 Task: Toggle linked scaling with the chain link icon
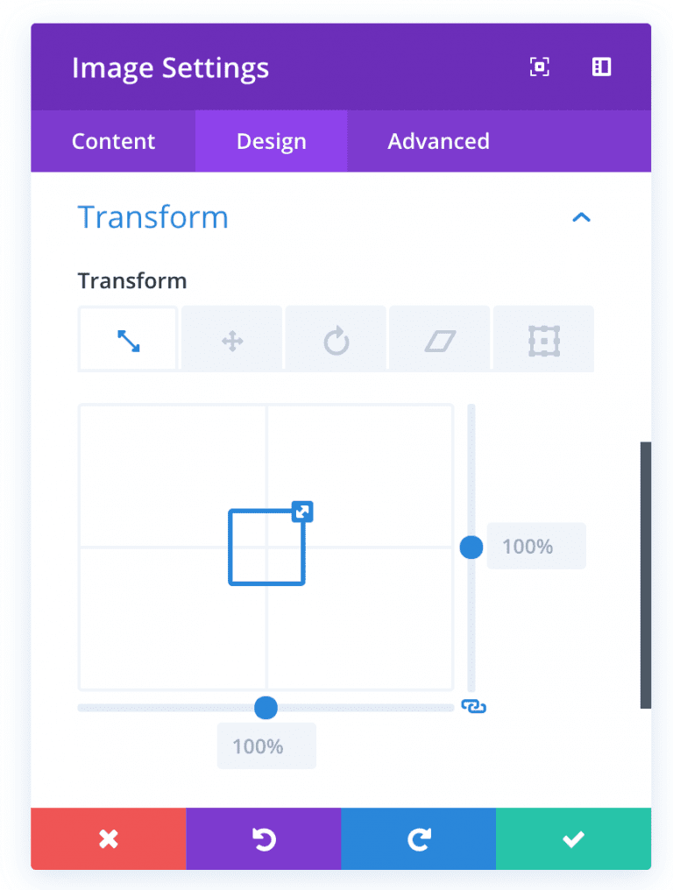coord(474,707)
